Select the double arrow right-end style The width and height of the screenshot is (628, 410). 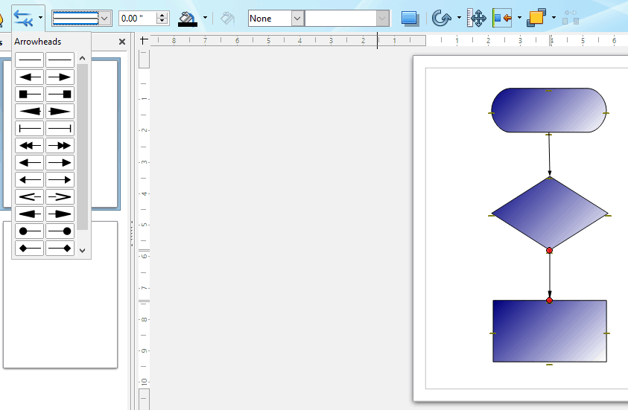pyautogui.click(x=60, y=146)
